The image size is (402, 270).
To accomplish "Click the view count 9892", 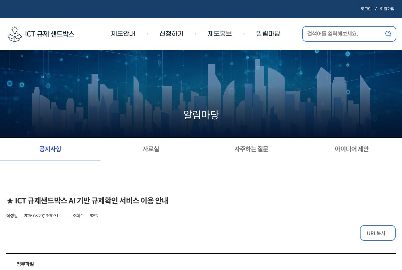I will point(94,215).
